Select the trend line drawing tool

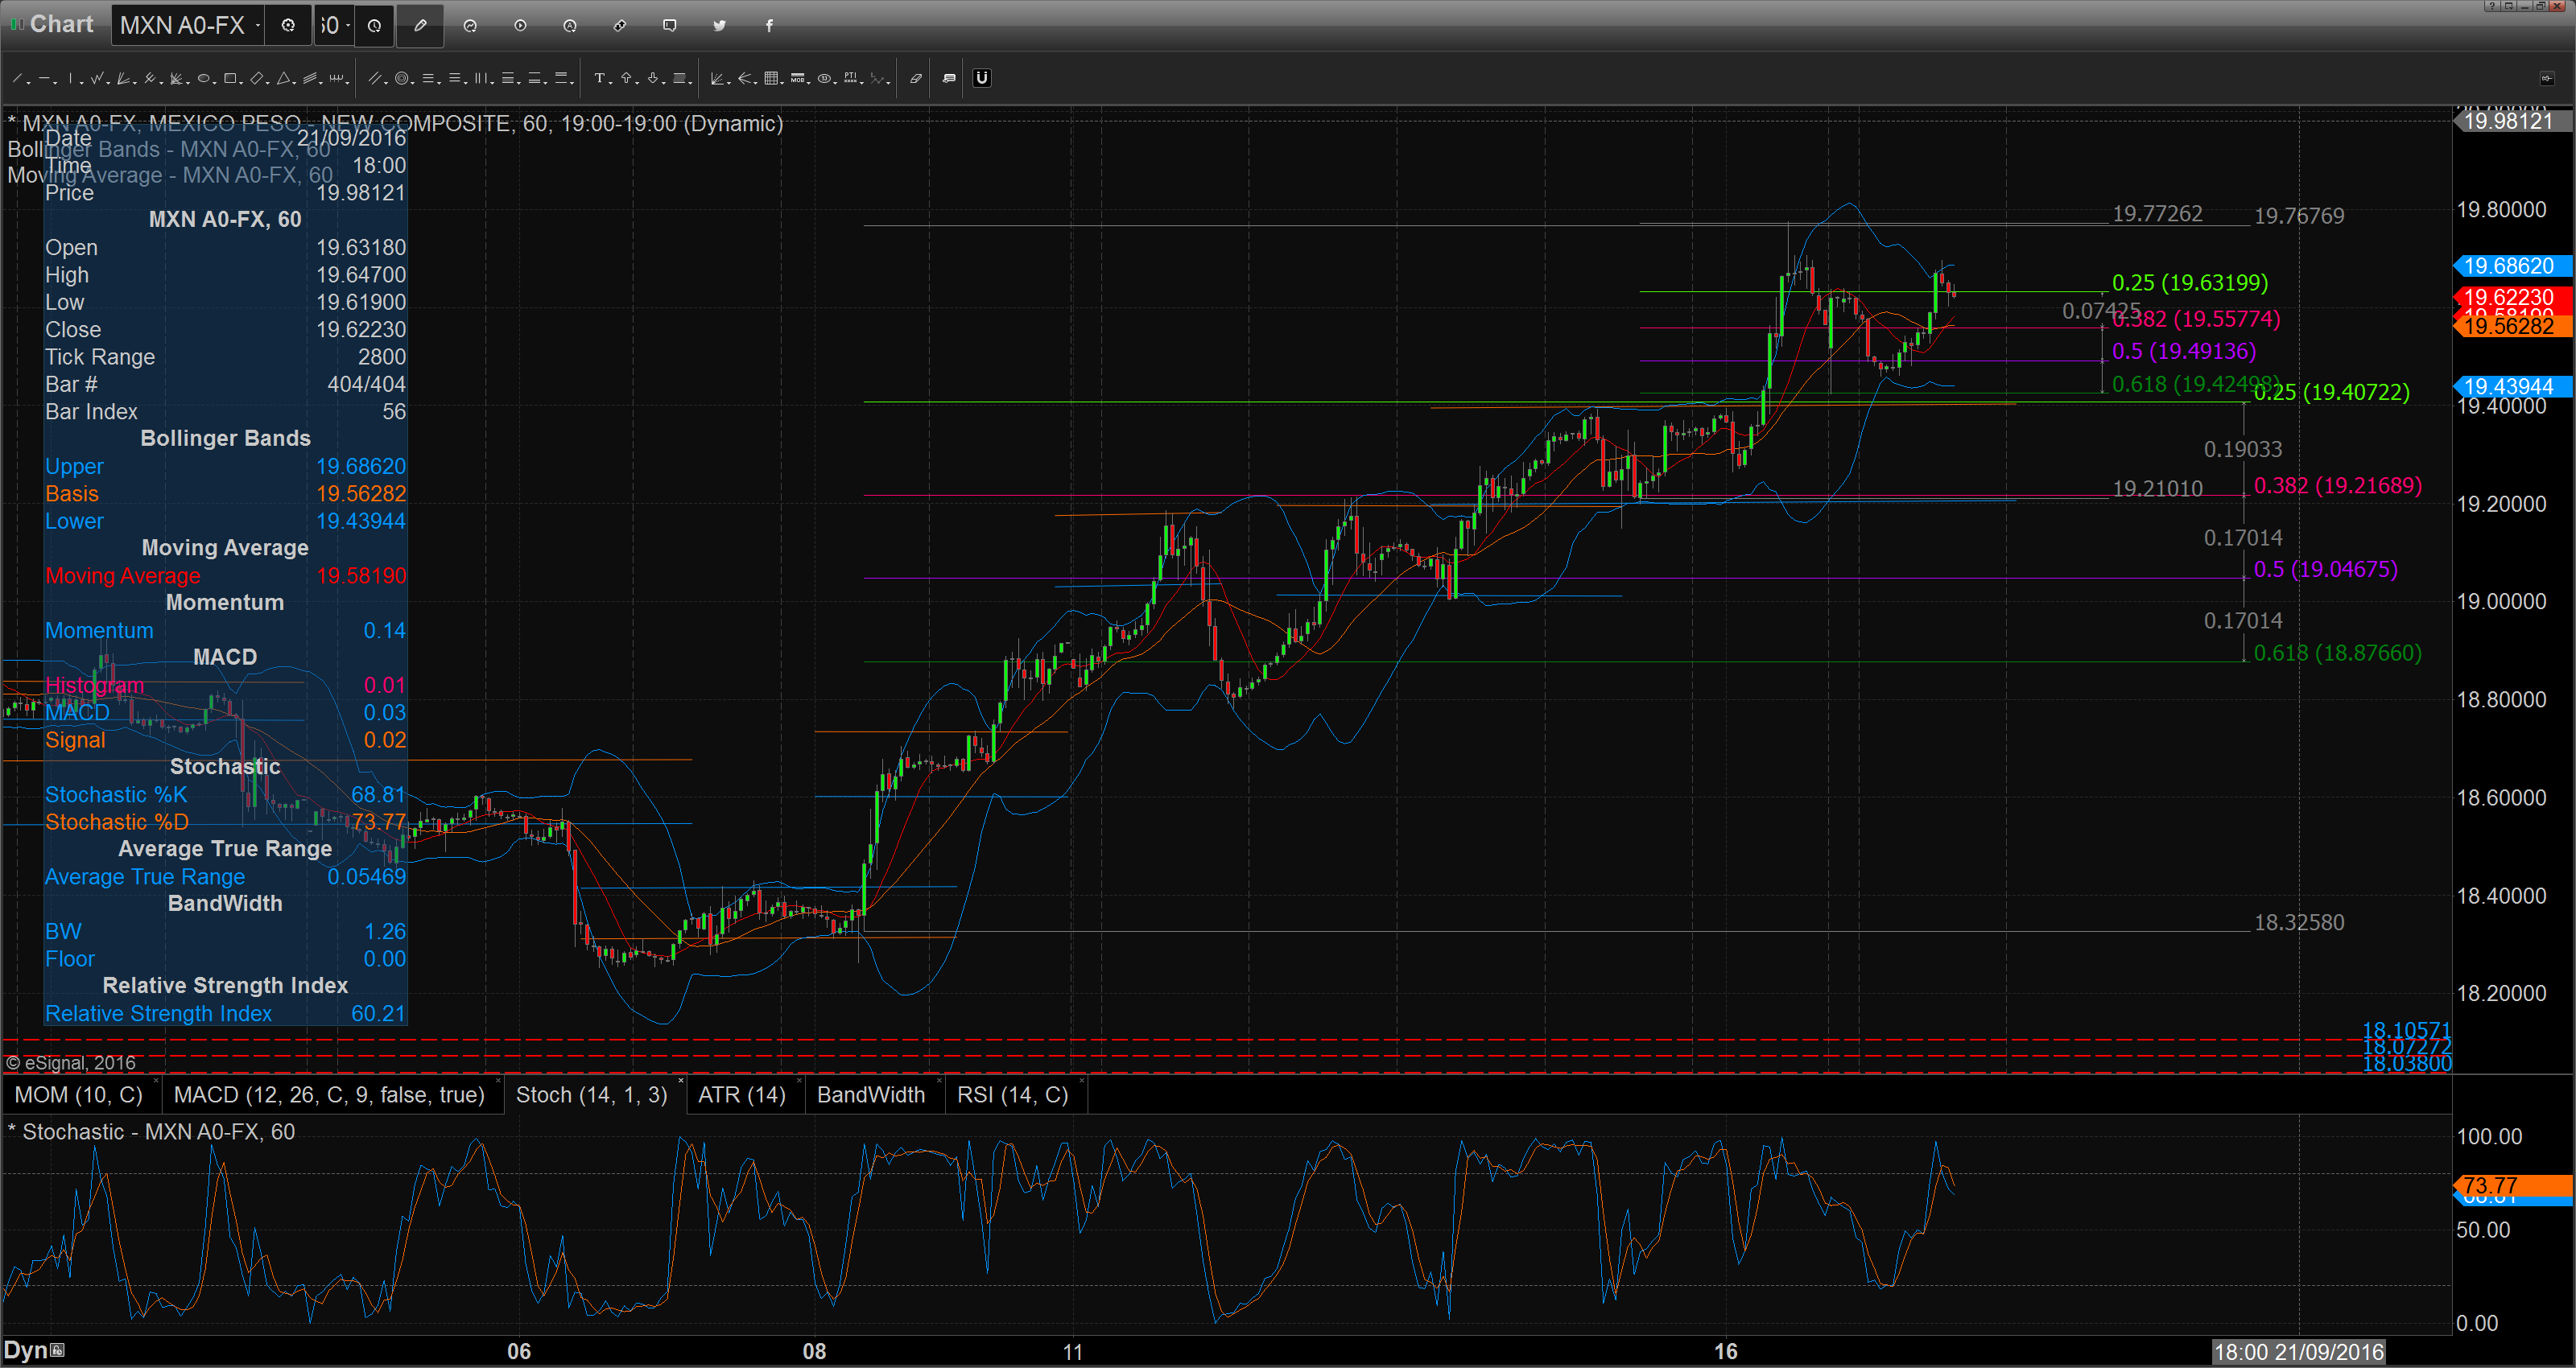coord(17,78)
